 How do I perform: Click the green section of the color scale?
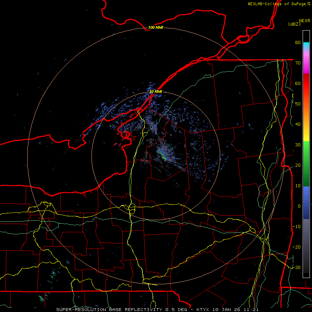306,164
